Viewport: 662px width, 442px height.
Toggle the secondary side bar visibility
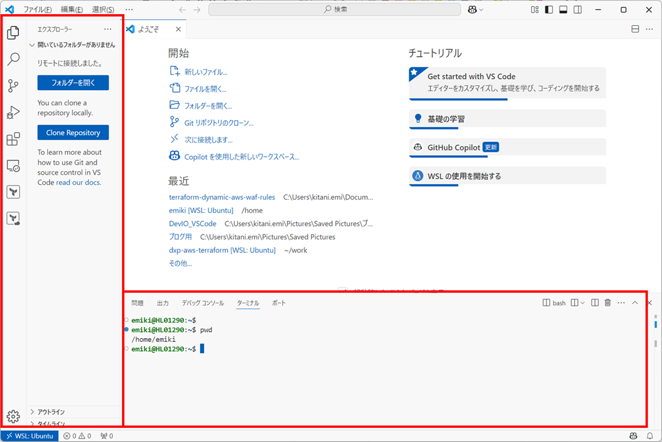pyautogui.click(x=577, y=9)
